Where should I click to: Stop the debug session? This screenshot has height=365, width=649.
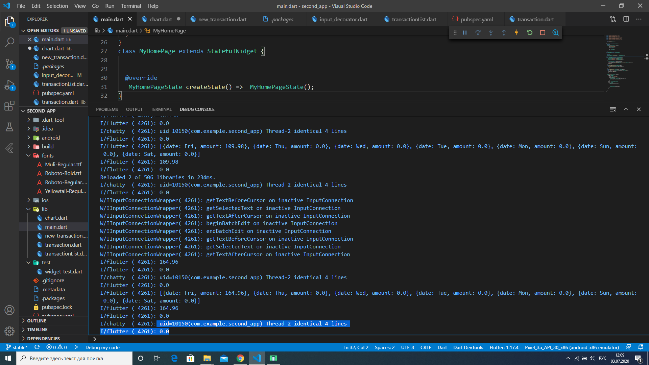[543, 33]
